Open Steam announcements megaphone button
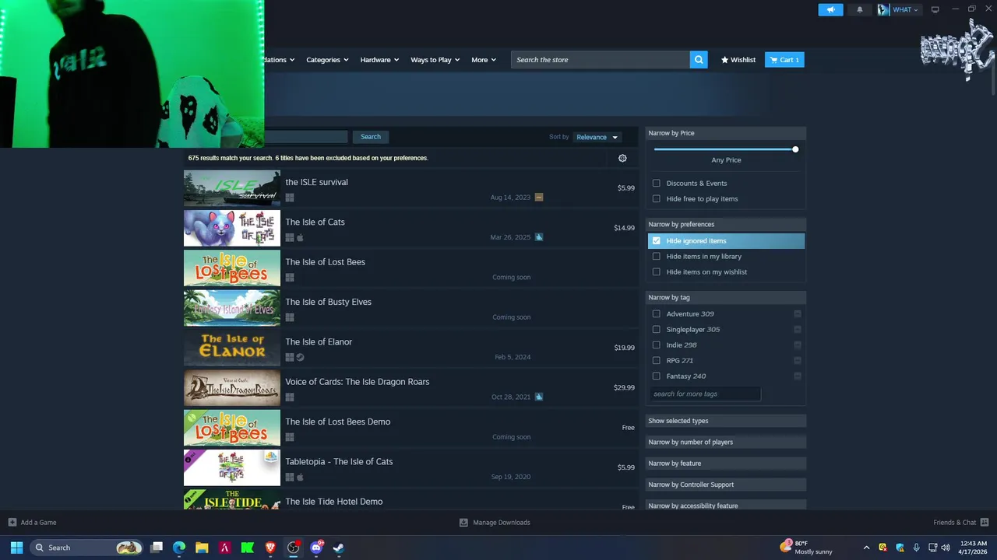 pos(830,9)
